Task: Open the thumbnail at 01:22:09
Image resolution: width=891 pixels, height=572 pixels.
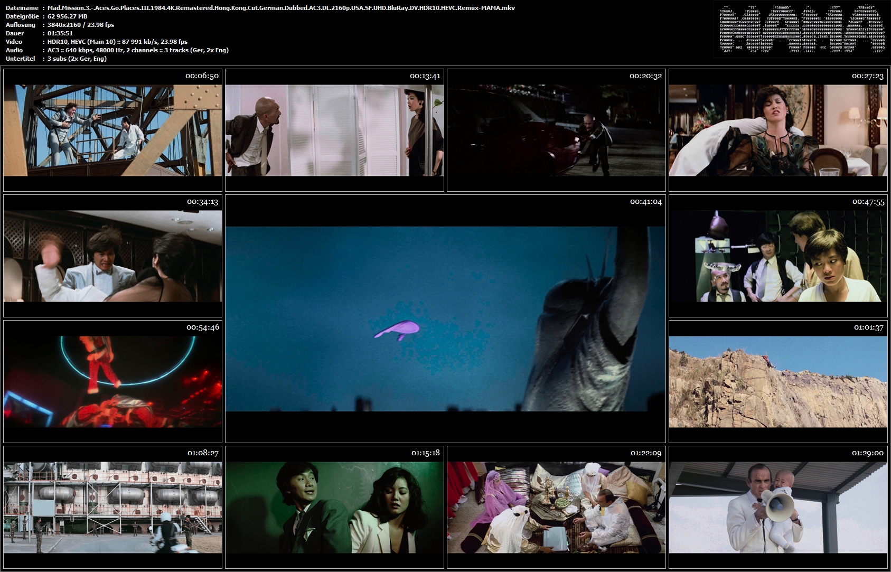Action: pos(556,507)
